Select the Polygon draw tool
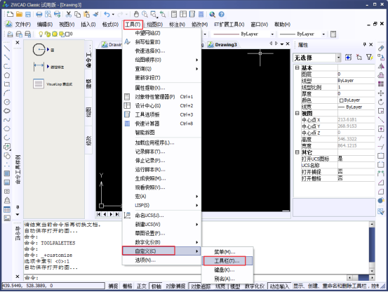This screenshot has width=388, height=292. pos(7,75)
